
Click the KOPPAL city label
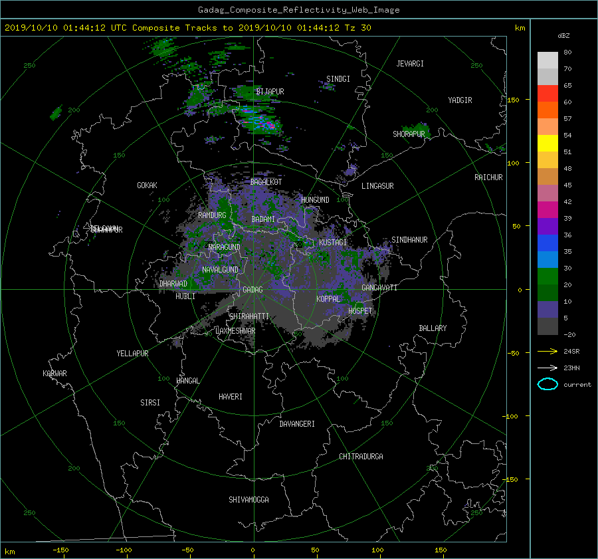[x=328, y=299]
